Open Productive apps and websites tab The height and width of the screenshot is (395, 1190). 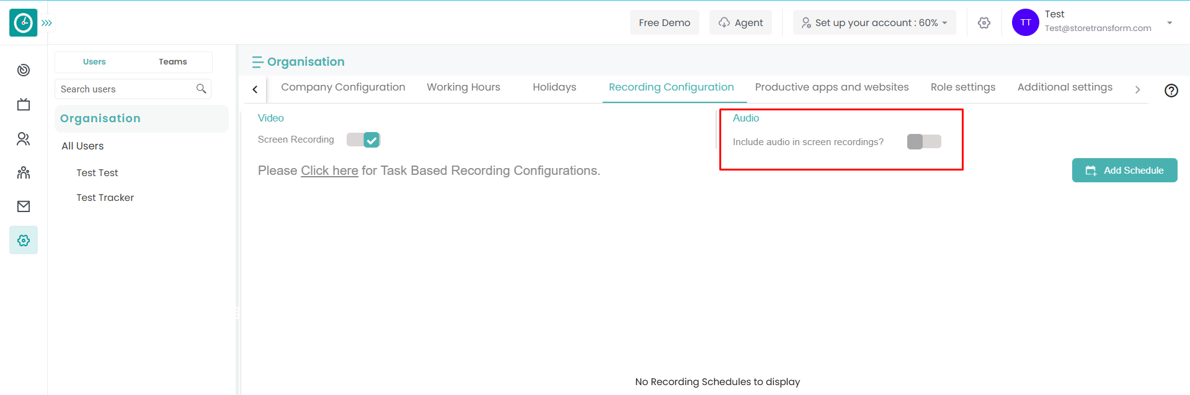832,87
